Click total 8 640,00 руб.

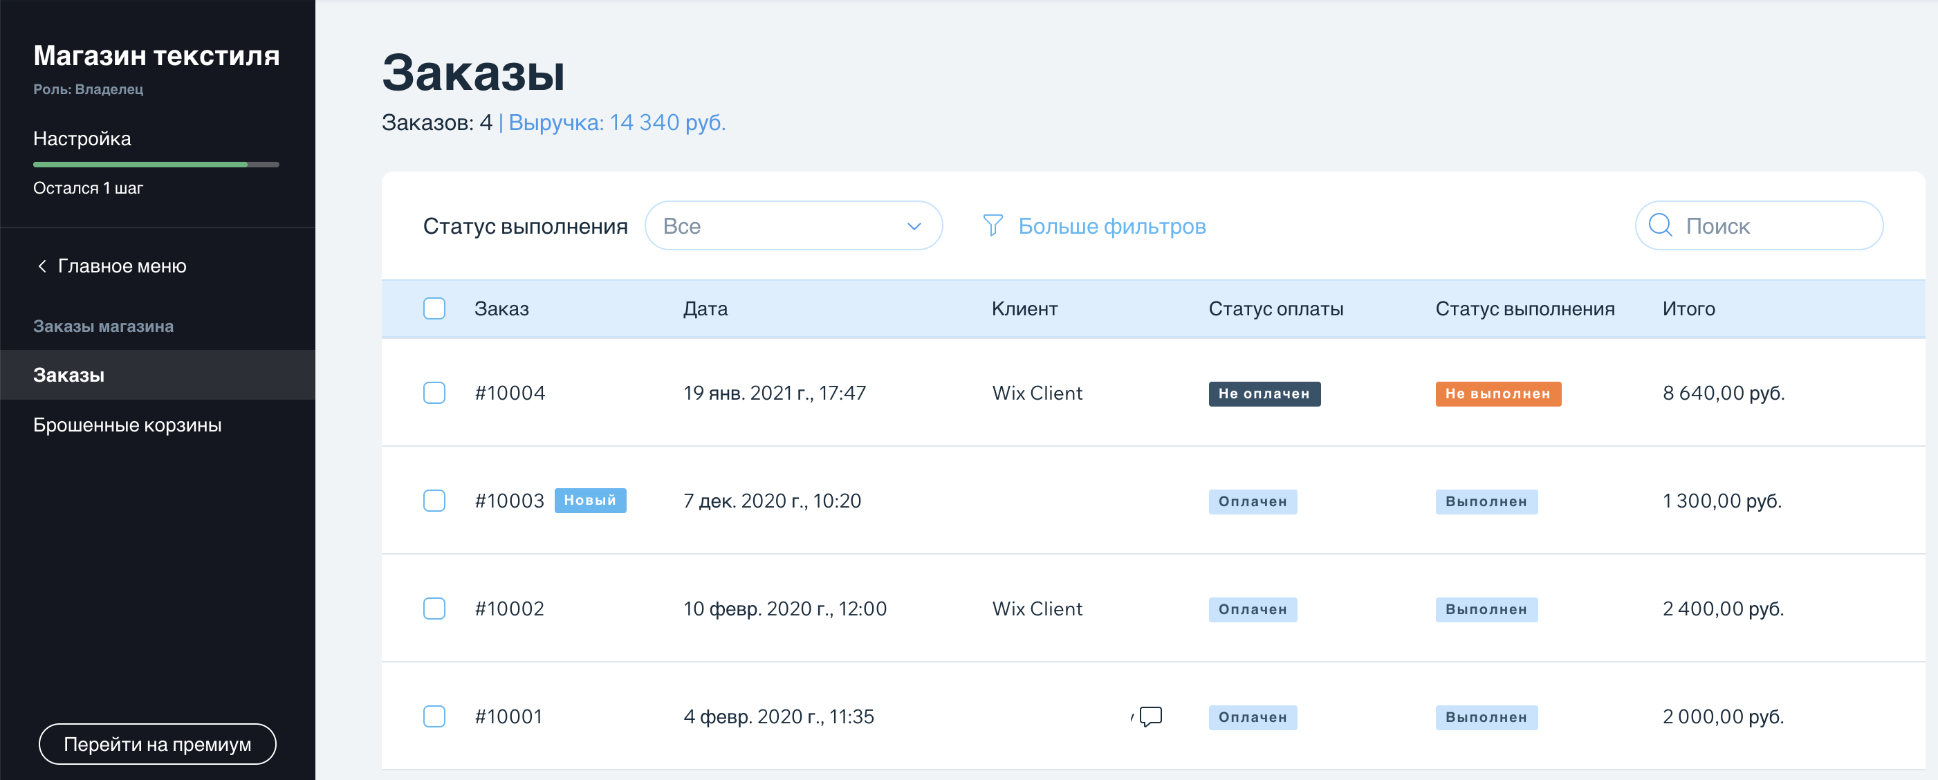point(1723,393)
